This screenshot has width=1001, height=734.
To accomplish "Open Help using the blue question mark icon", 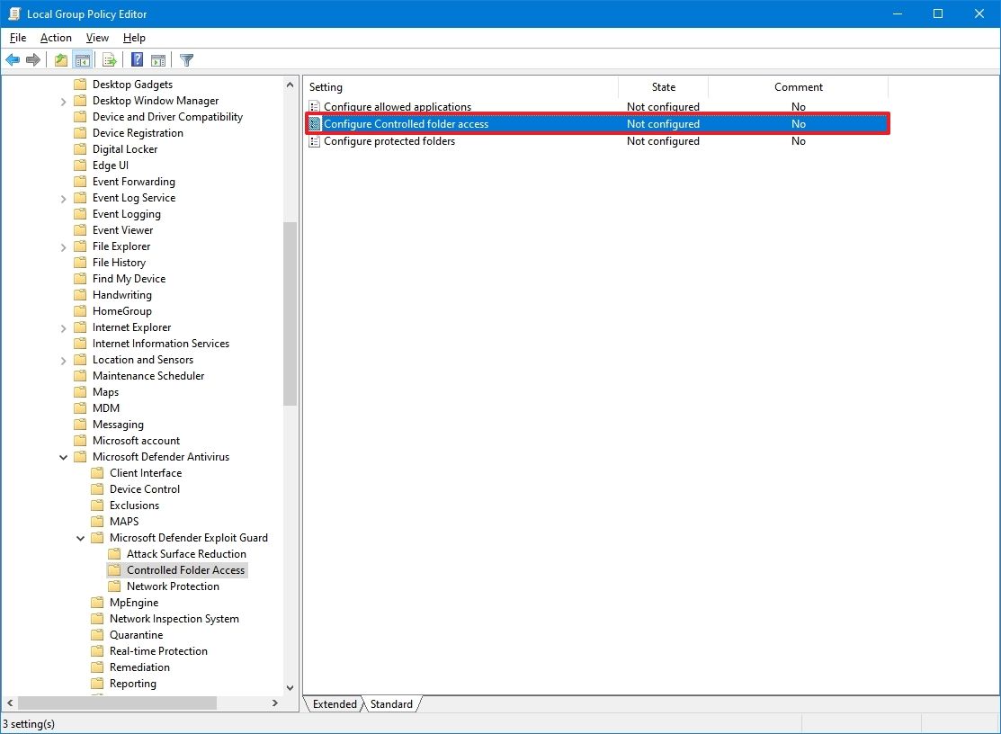I will click(x=136, y=59).
